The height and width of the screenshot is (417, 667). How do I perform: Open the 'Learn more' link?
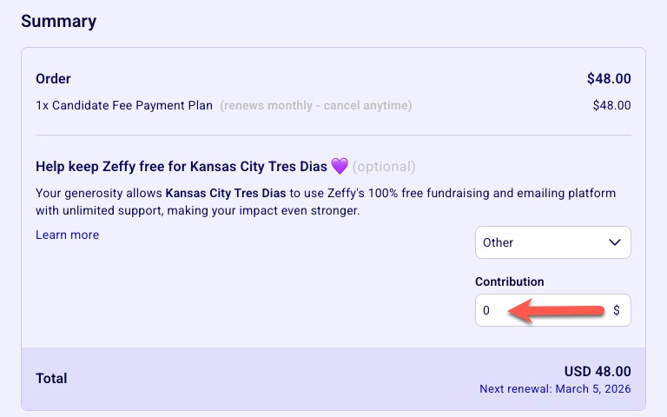pos(67,235)
